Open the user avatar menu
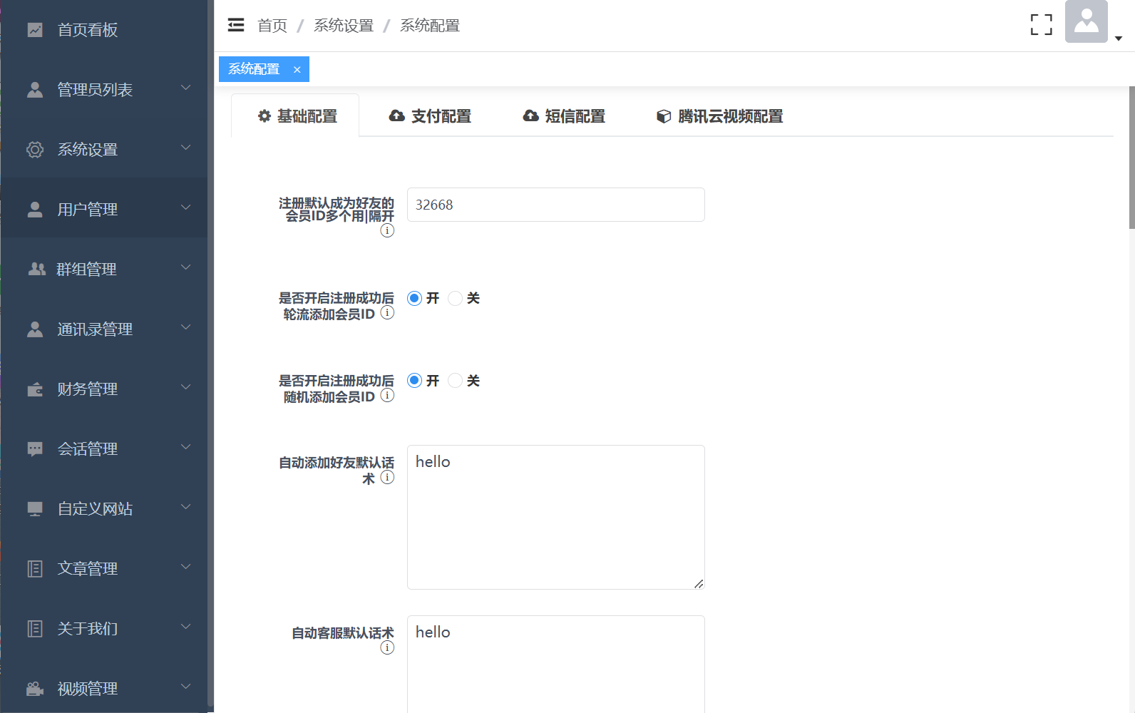Image resolution: width=1135 pixels, height=713 pixels. point(1086,22)
